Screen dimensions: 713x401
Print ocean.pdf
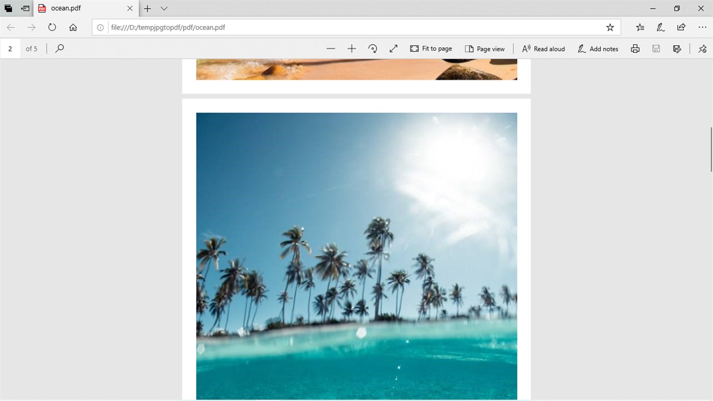635,48
